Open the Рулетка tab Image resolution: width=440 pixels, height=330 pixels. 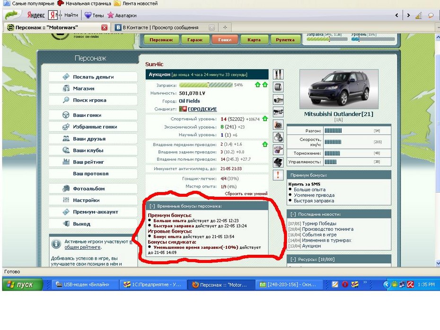coord(285,40)
